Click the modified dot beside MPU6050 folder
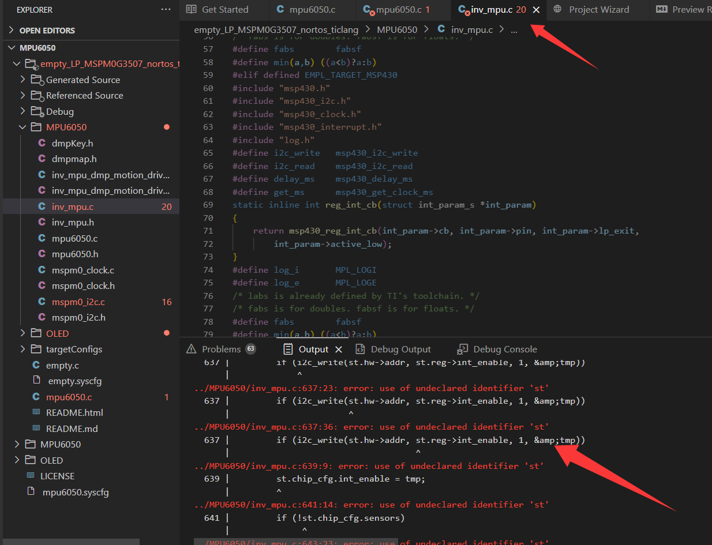This screenshot has width=712, height=545. pos(166,126)
